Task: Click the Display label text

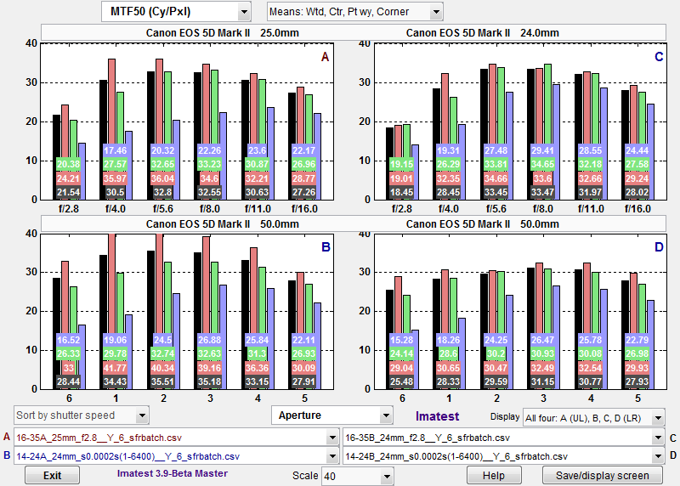Action: [505, 416]
